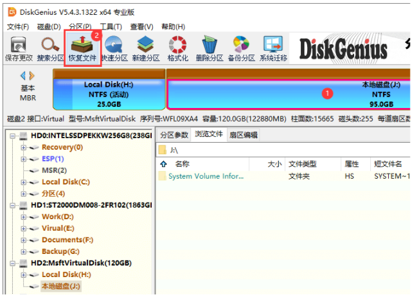This screenshot has width=419, height=297.
Task: Open the 分区(P) menu
Action: tap(80, 27)
